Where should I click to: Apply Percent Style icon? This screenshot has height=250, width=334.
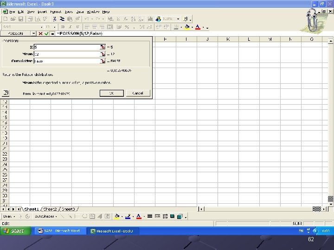click(x=127, y=27)
